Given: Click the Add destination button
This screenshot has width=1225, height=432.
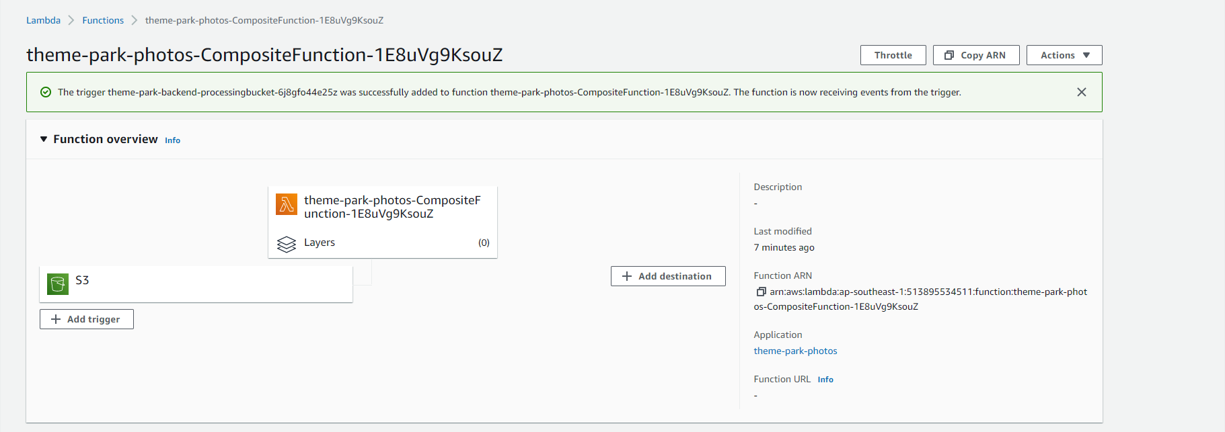Looking at the screenshot, I should coord(668,276).
